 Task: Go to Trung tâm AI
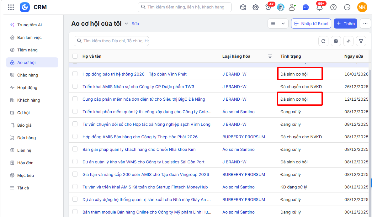[32, 25]
